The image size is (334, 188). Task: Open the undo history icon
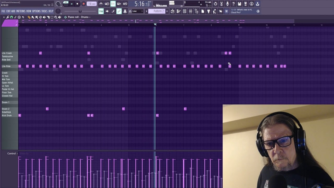(x=216, y=4)
